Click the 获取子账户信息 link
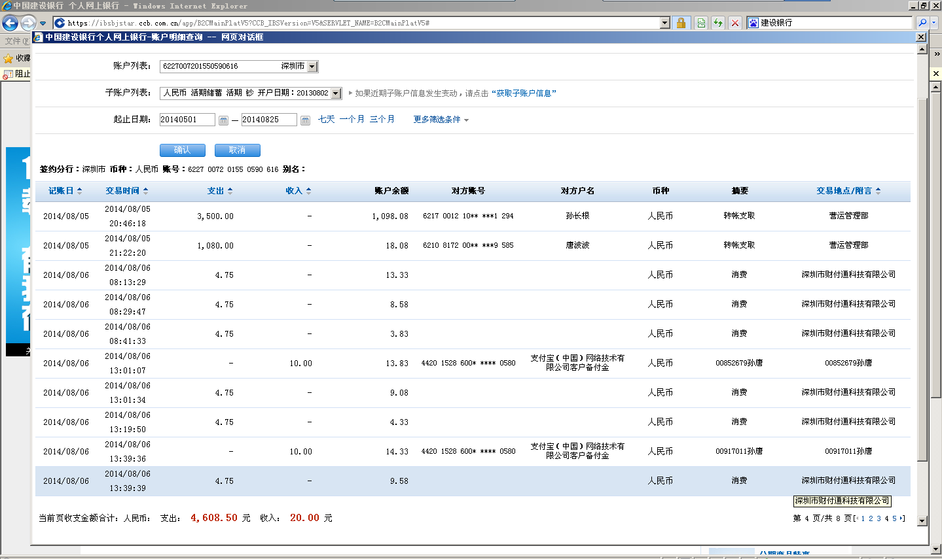This screenshot has width=942, height=559. pos(523,93)
